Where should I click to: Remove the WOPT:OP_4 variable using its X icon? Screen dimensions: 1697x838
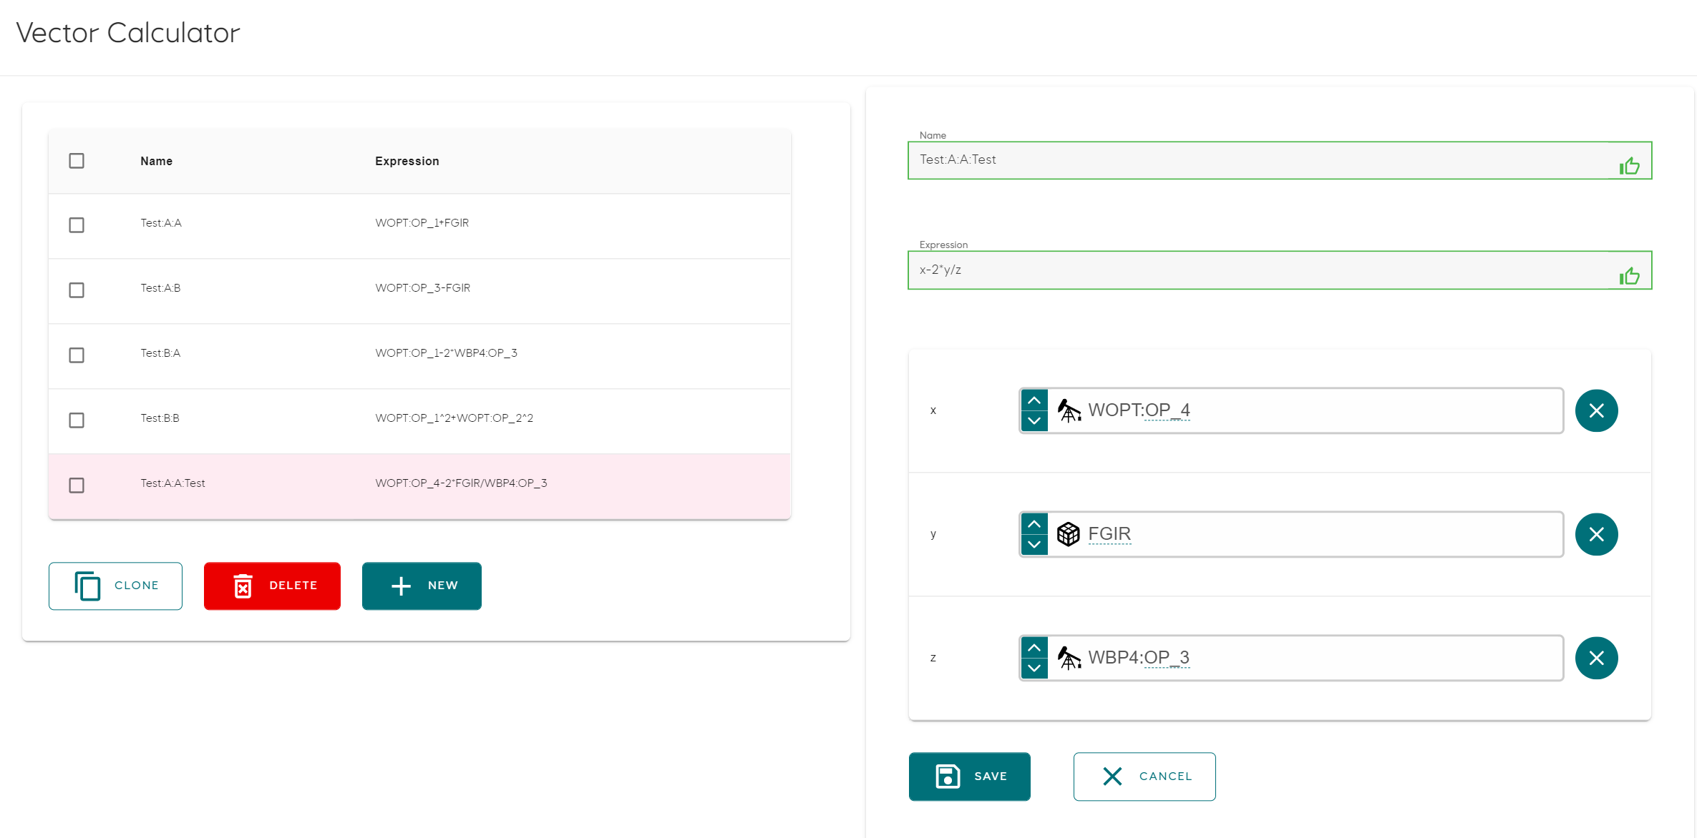[1597, 410]
